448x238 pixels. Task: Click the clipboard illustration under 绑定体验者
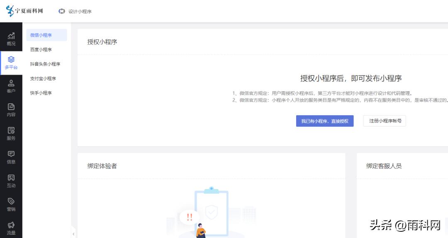212,212
